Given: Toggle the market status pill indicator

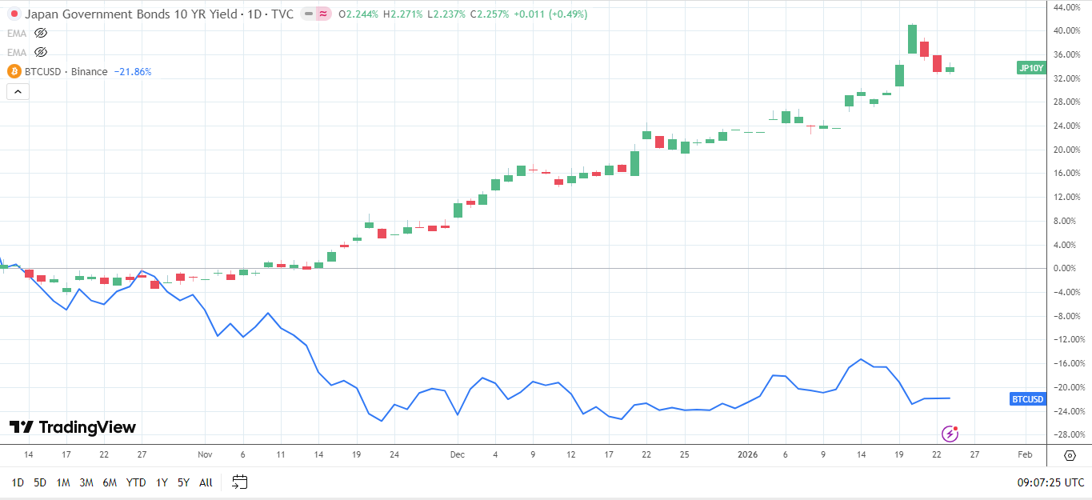Looking at the screenshot, I should click(x=316, y=14).
